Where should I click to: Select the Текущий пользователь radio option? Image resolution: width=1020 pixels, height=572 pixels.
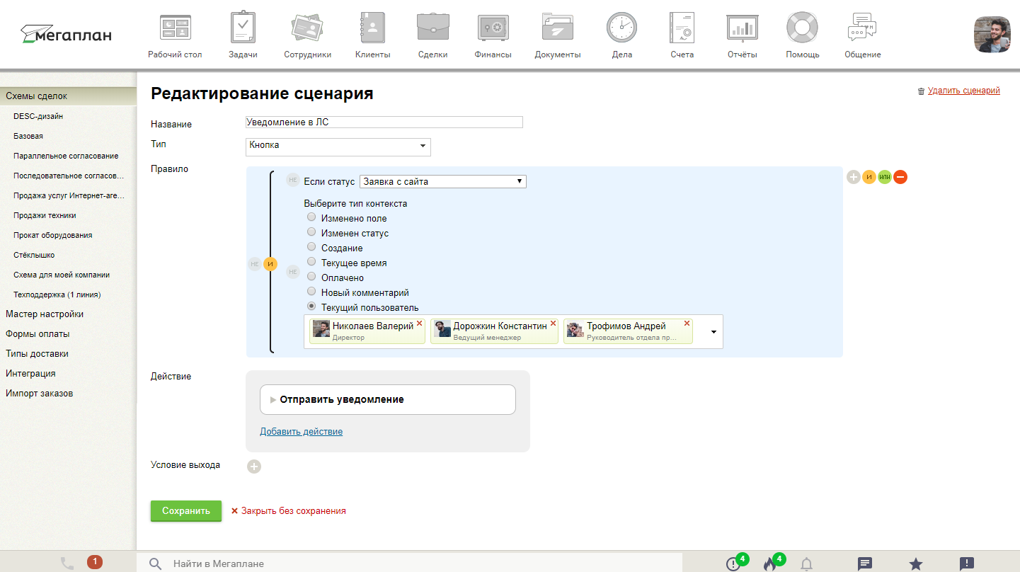tap(311, 307)
